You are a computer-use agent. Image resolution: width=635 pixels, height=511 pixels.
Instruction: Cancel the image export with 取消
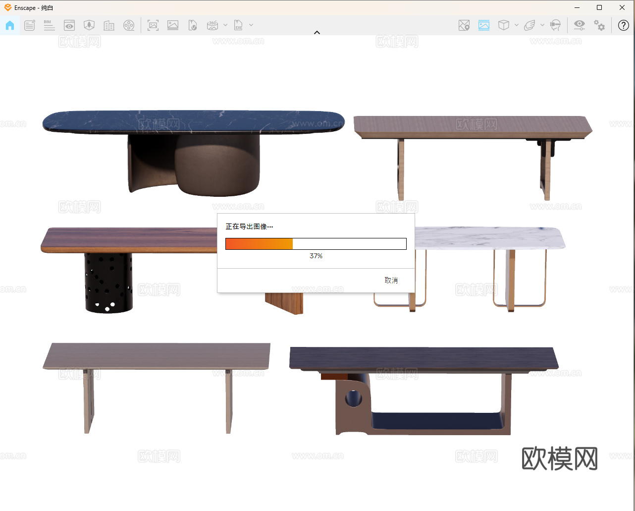391,281
